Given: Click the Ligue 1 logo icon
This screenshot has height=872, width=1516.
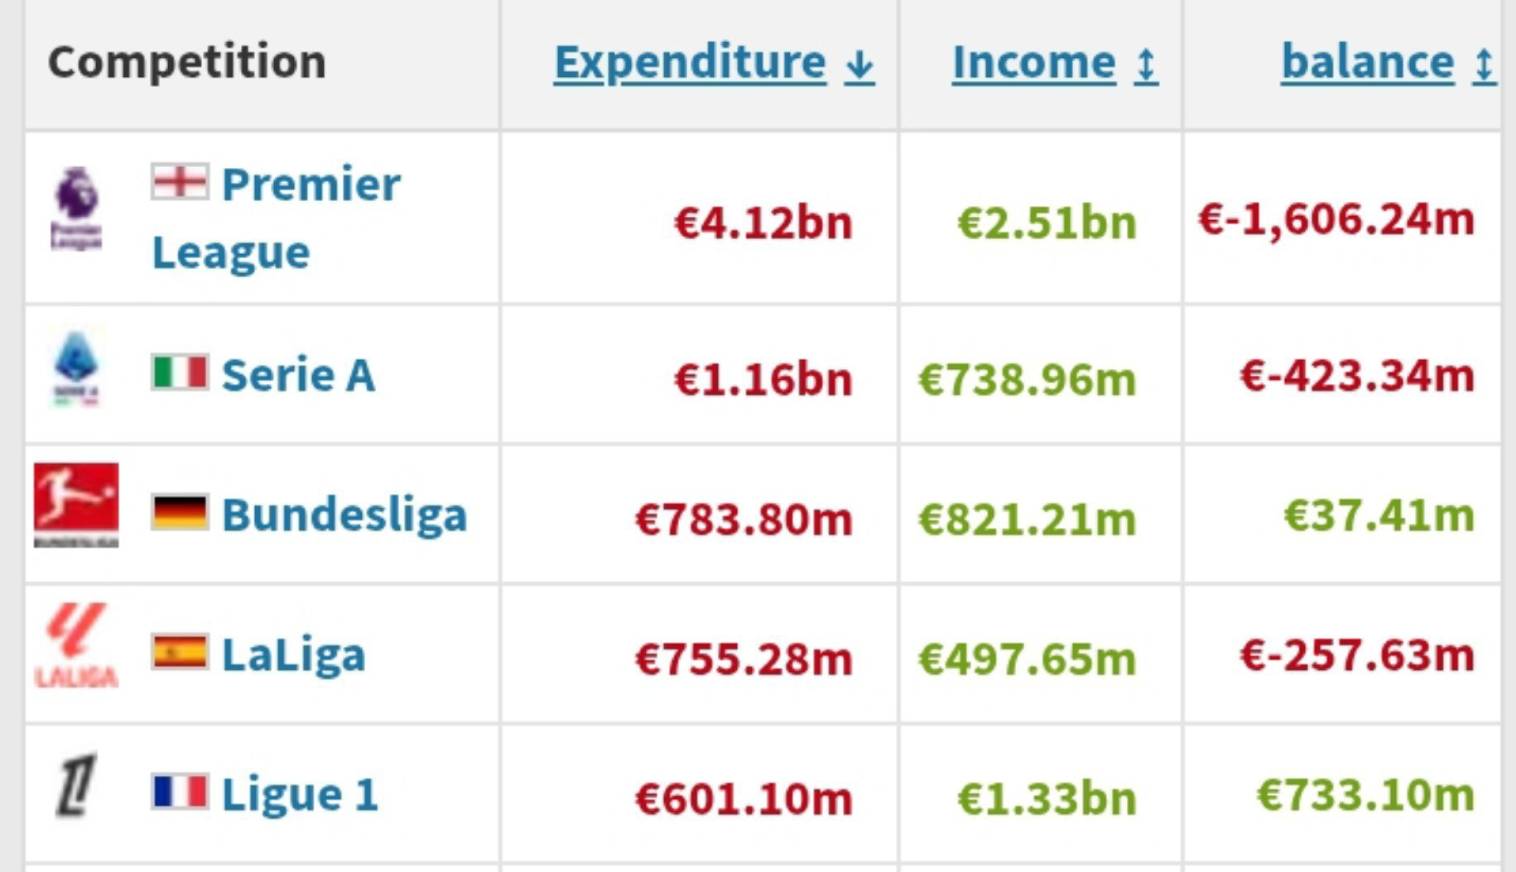Looking at the screenshot, I should (x=76, y=785).
